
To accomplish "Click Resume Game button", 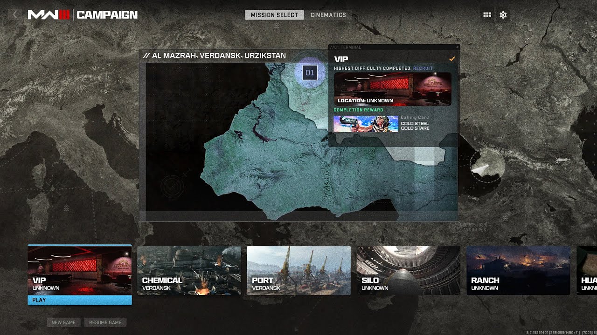I will click(x=105, y=322).
